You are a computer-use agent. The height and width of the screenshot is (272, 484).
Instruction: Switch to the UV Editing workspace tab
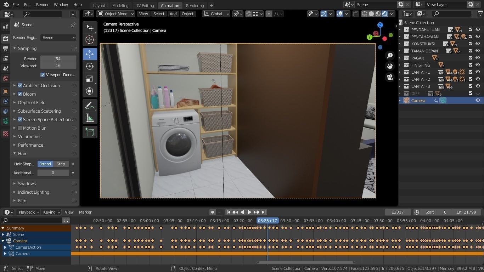145,5
